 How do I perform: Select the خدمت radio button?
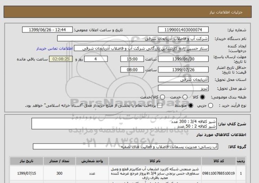185,97
